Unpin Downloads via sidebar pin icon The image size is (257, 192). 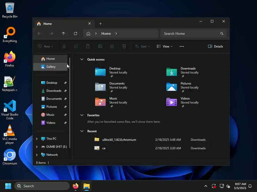(x=66, y=91)
